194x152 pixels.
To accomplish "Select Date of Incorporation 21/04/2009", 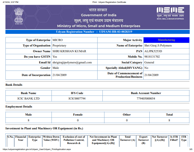I will pos(60,75).
